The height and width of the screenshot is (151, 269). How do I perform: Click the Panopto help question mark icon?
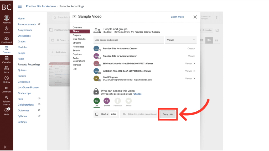click(x=216, y=18)
